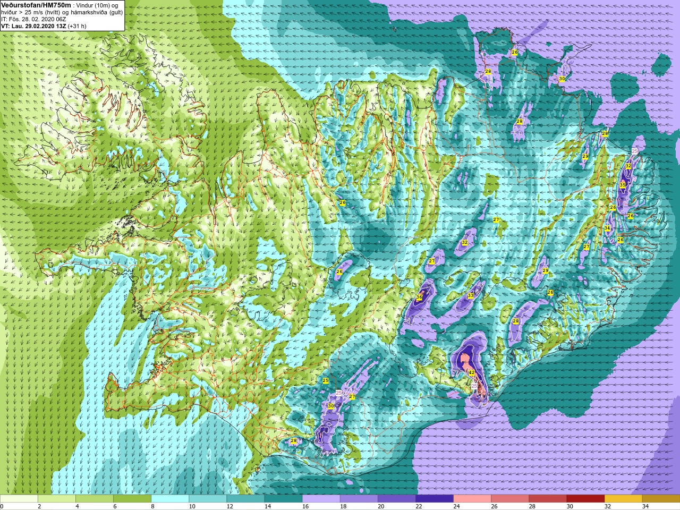Click the green 4–6 m/s legend swatch
The width and height of the screenshot is (680, 510).
[95, 499]
